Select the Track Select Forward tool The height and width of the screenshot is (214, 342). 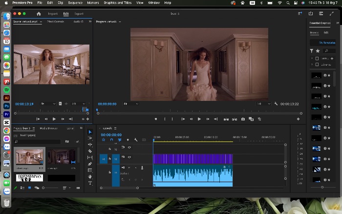[x=90, y=138]
